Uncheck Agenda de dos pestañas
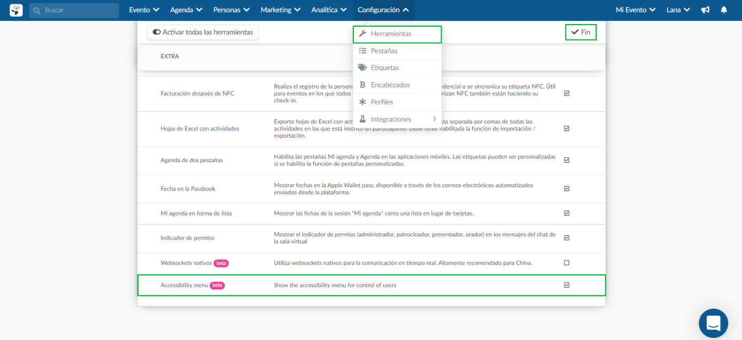 click(x=567, y=160)
